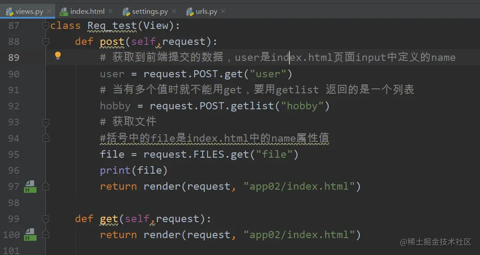Collapse the post method fold marker on line 88
The width and height of the screenshot is (480, 255).
(x=45, y=42)
